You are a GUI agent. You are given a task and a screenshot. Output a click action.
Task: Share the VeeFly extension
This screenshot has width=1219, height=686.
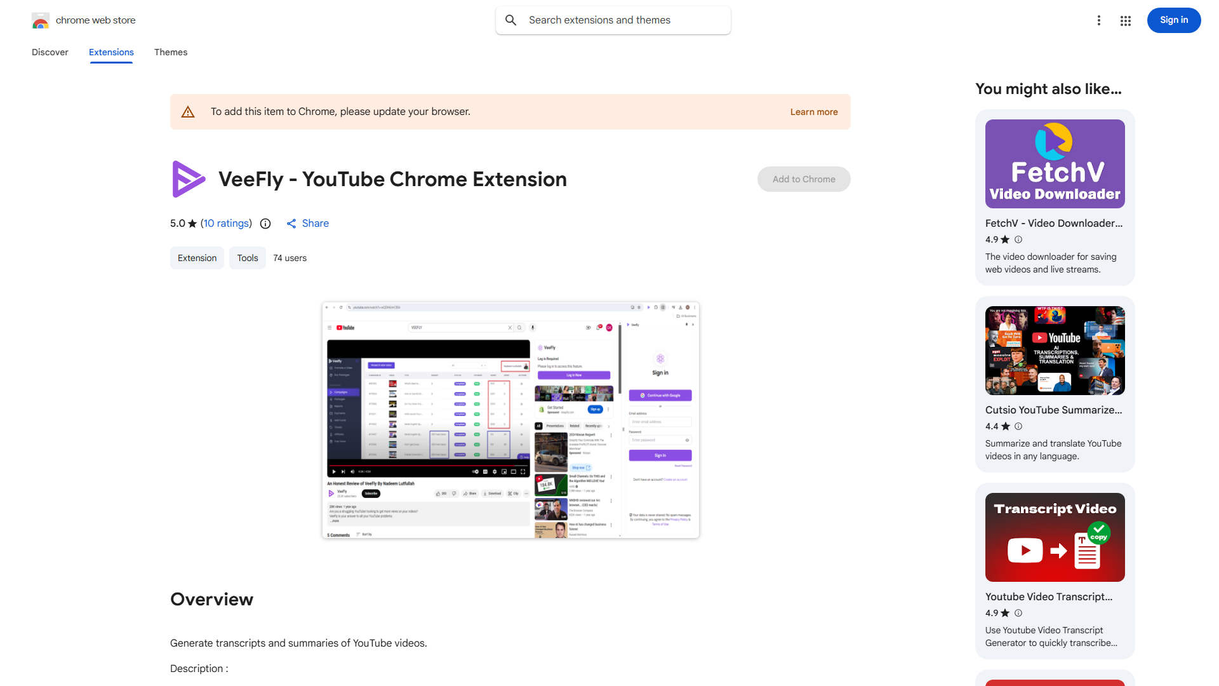pyautogui.click(x=307, y=223)
